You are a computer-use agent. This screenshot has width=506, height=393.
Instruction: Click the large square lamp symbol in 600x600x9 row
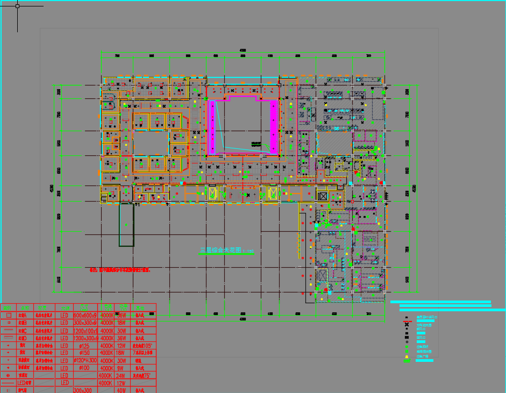tap(9, 315)
